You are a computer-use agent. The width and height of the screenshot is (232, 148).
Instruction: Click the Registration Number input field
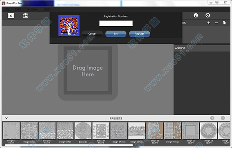pos(116,23)
